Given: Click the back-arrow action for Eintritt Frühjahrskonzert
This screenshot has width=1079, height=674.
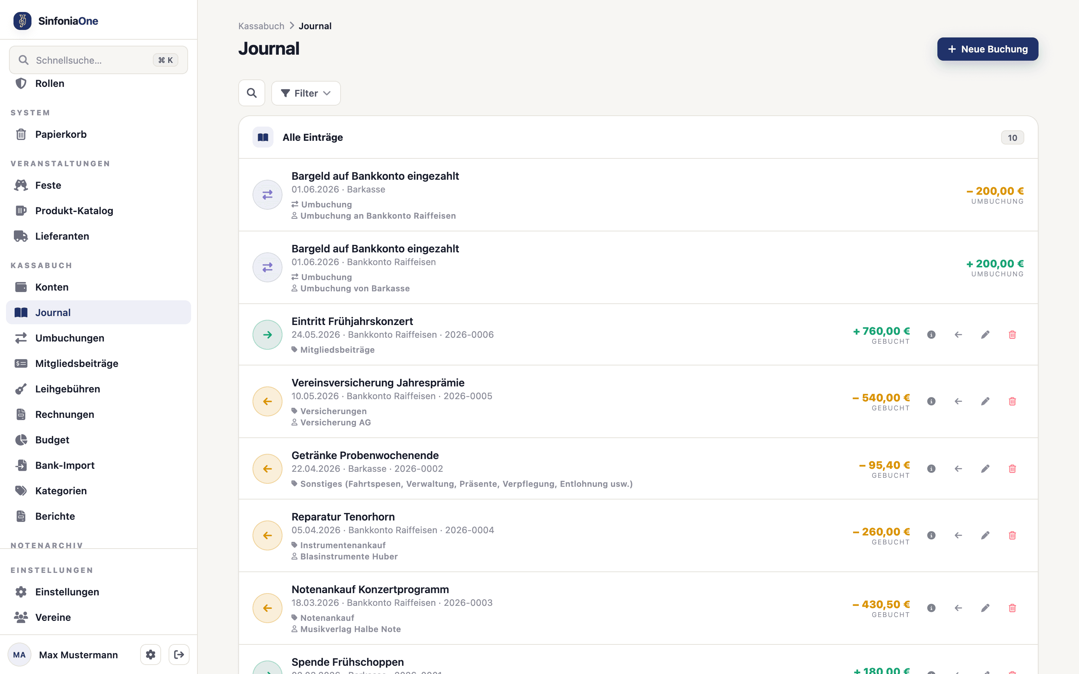Looking at the screenshot, I should pyautogui.click(x=958, y=335).
